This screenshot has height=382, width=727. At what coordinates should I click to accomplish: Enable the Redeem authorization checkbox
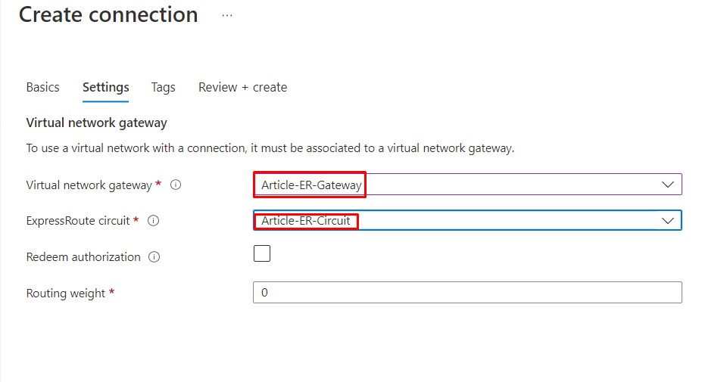pyautogui.click(x=262, y=253)
